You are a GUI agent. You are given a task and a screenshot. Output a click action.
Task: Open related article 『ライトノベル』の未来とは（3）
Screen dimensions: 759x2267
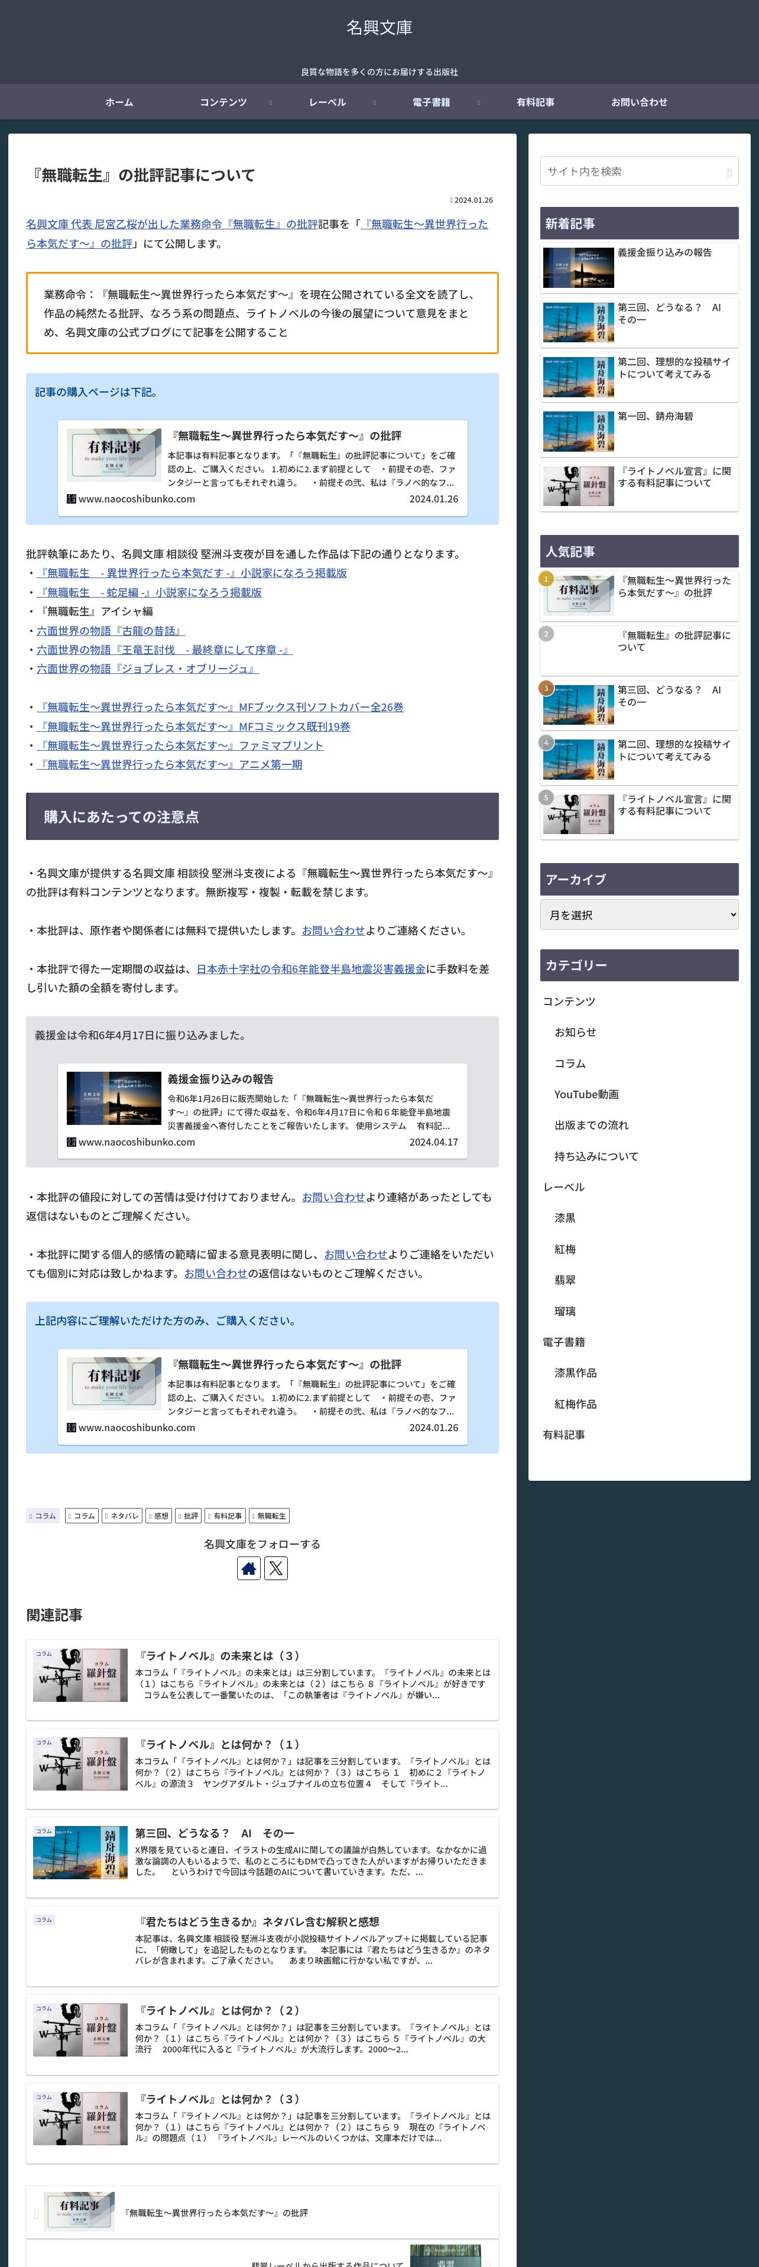pos(262,1679)
